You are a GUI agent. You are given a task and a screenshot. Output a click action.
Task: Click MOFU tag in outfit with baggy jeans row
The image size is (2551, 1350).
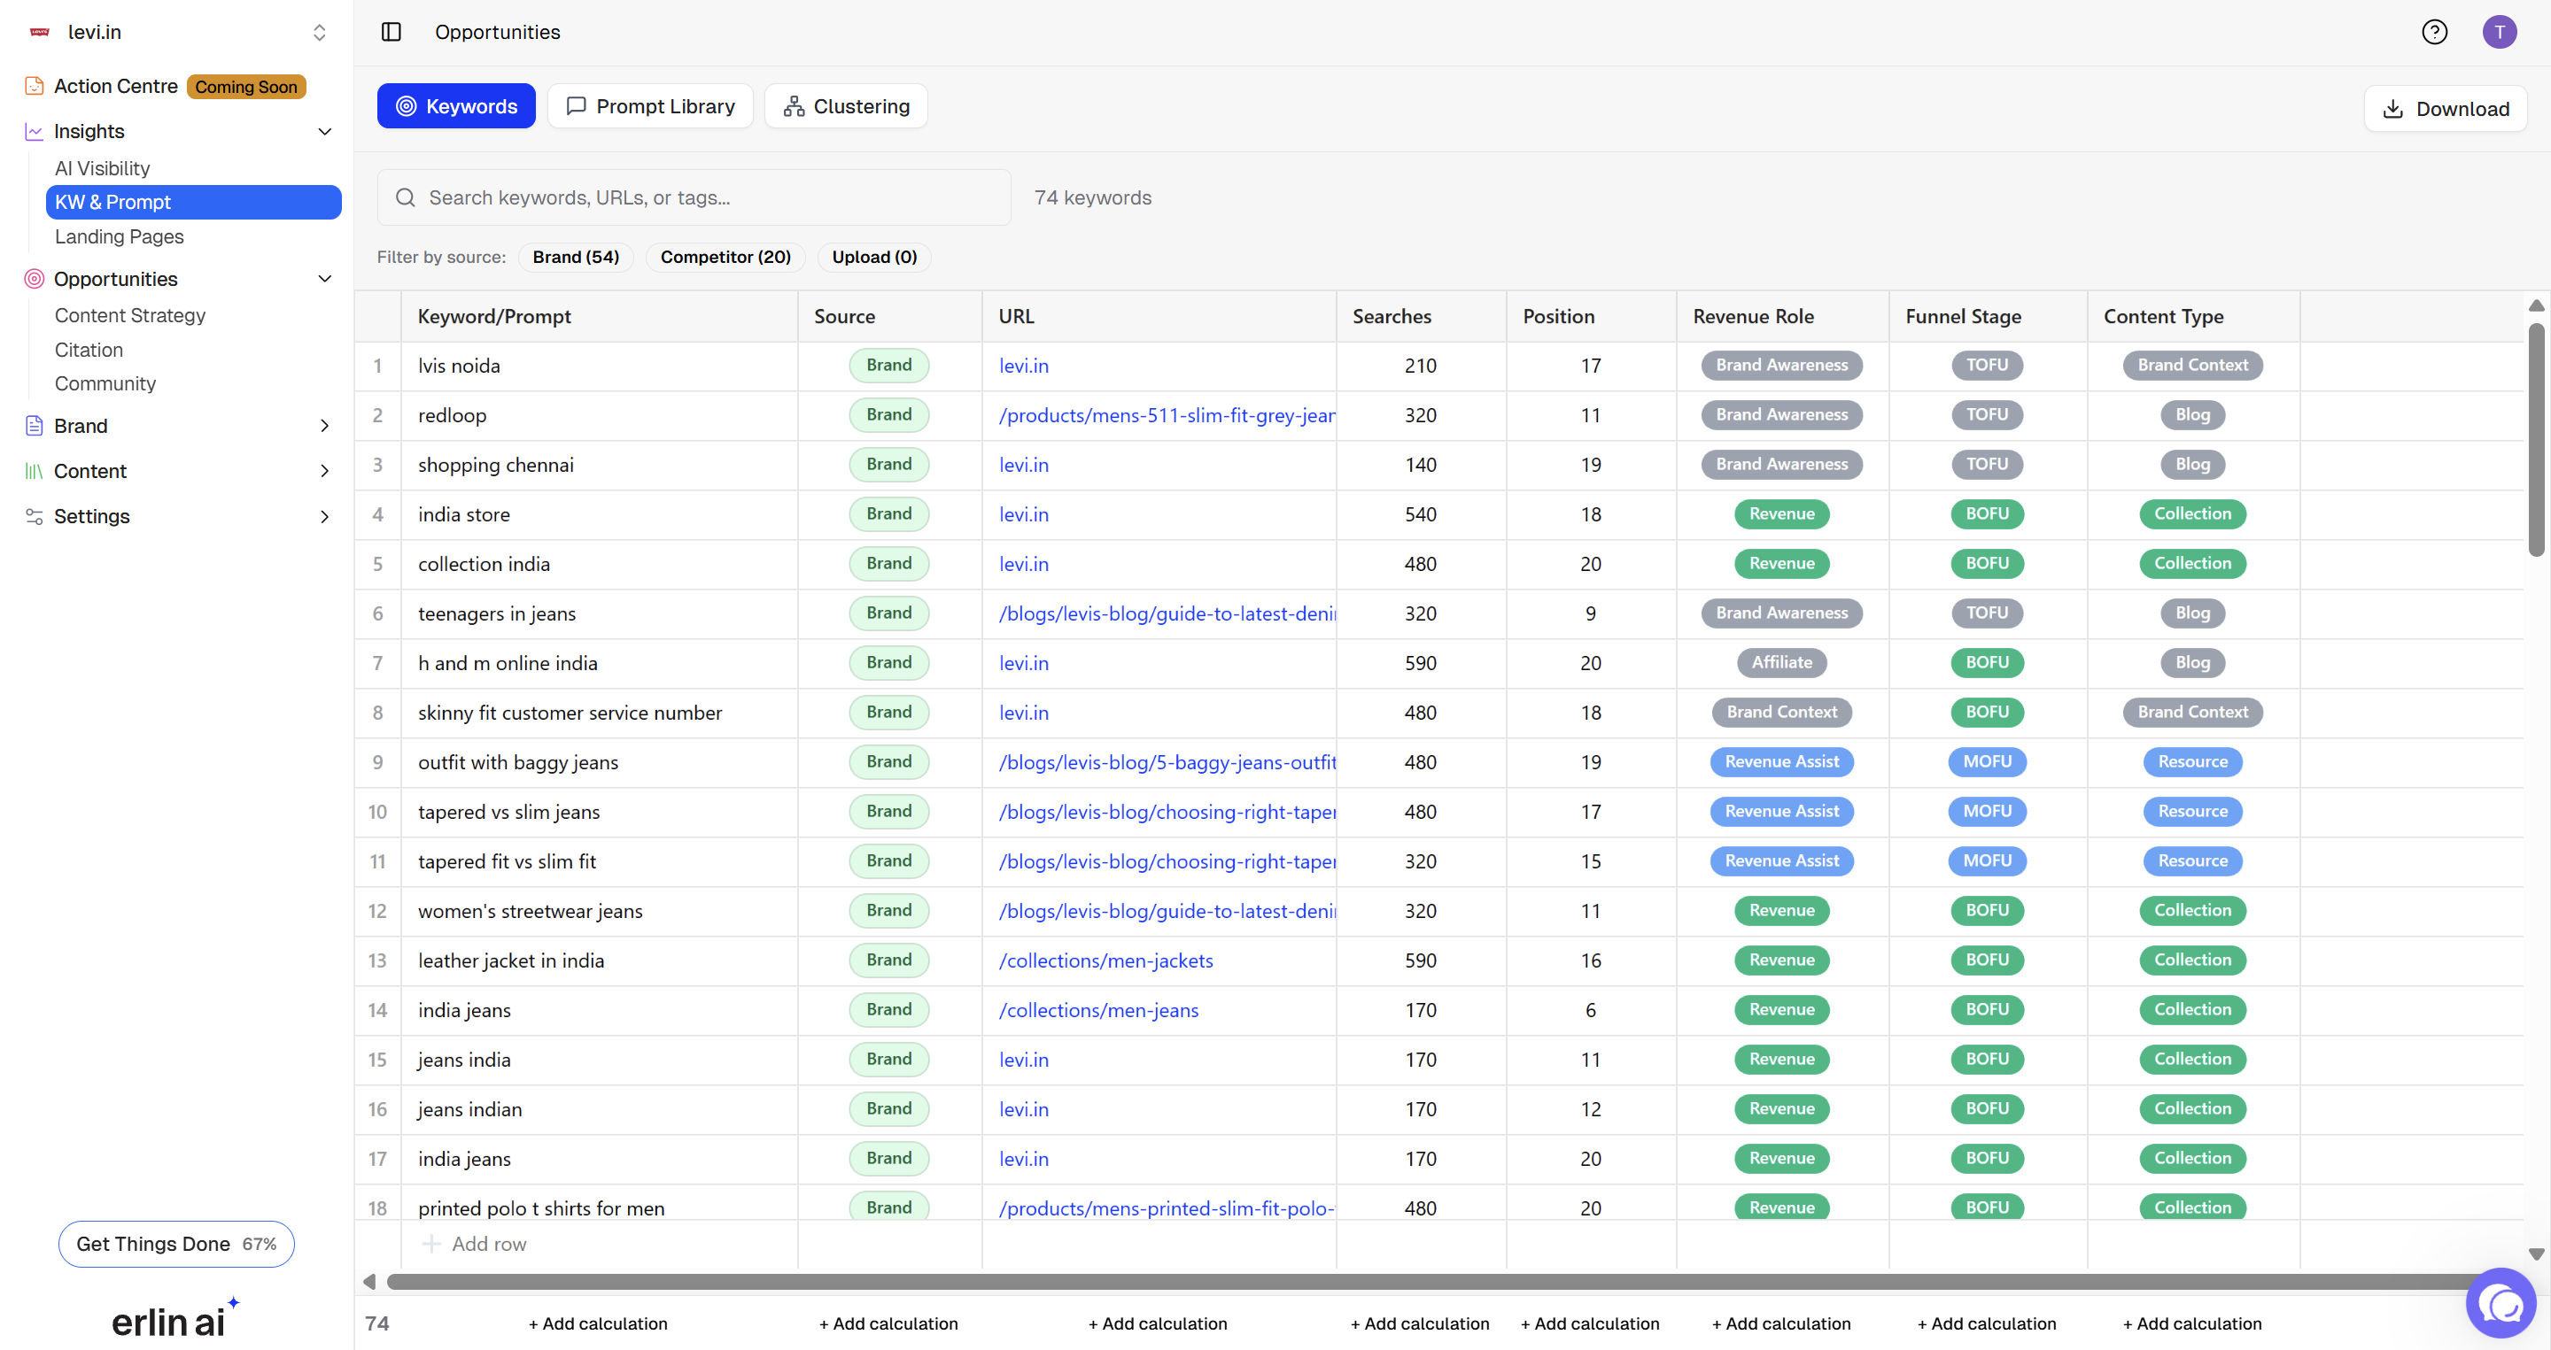coord(1988,762)
